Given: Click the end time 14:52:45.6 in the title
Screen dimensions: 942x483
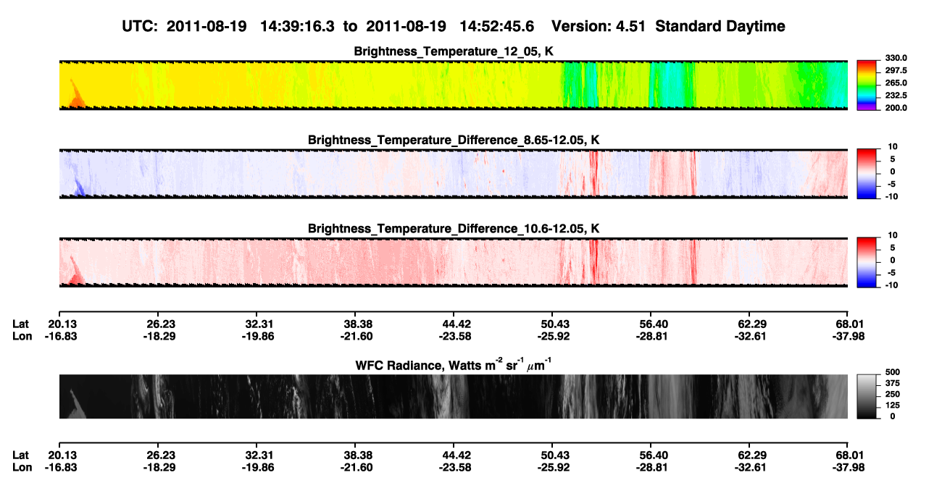Looking at the screenshot, I should pos(496,26).
